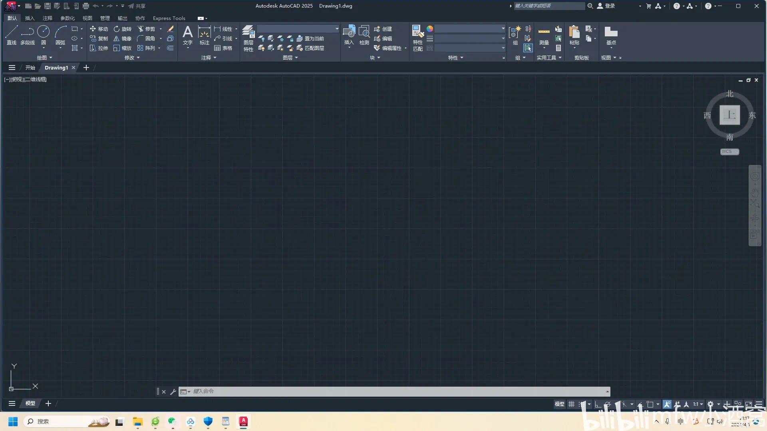This screenshot has width=767, height=431.
Task: Expand the Draw (绘图) panel
Action: pyautogui.click(x=44, y=58)
